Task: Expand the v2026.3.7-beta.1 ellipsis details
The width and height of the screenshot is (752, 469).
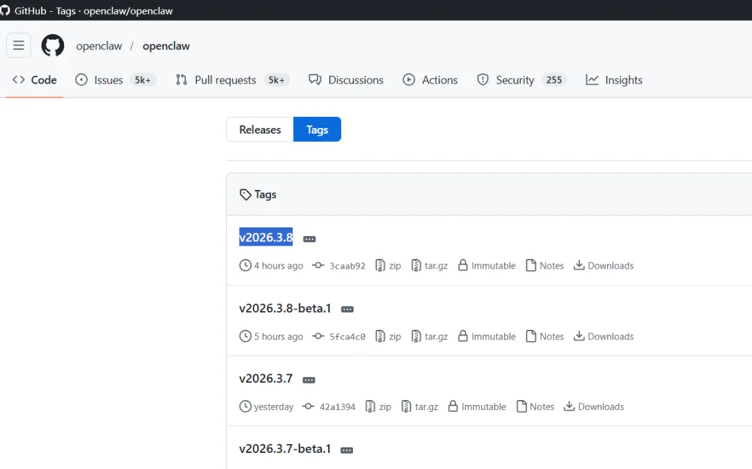Action: coord(347,450)
